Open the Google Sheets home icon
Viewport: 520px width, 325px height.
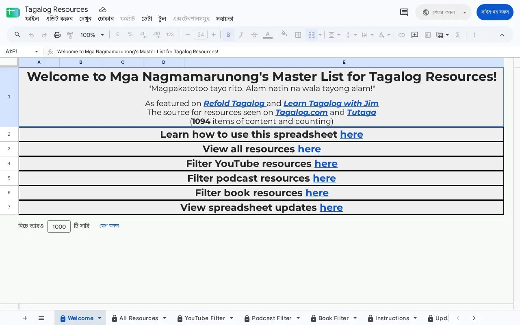(13, 13)
